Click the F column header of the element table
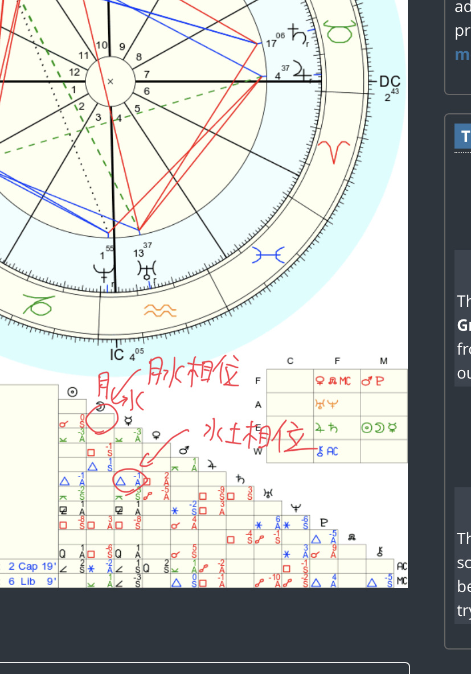Viewport: 471px width, 674px height. (337, 361)
